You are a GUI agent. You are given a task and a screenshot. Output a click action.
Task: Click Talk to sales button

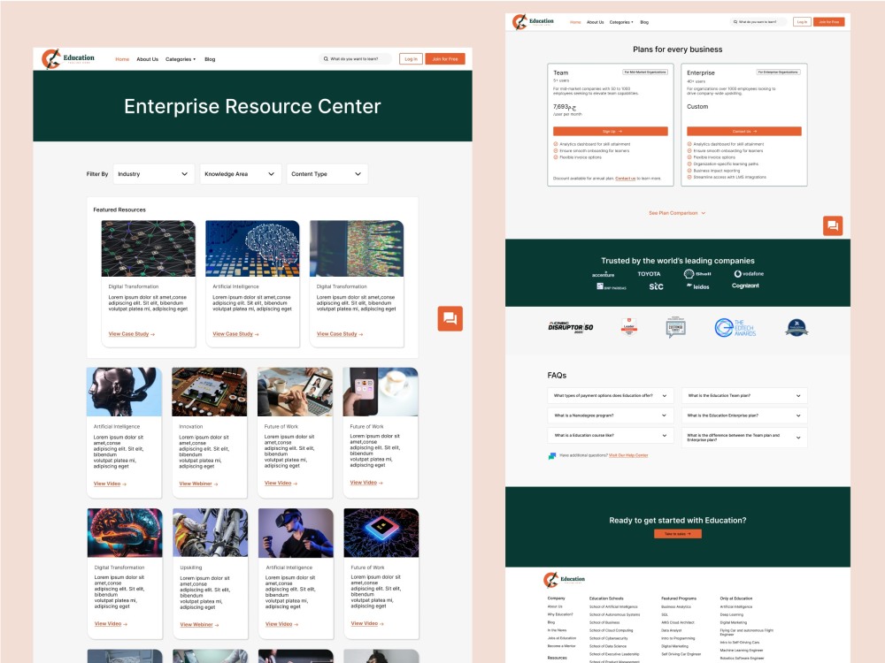(677, 534)
